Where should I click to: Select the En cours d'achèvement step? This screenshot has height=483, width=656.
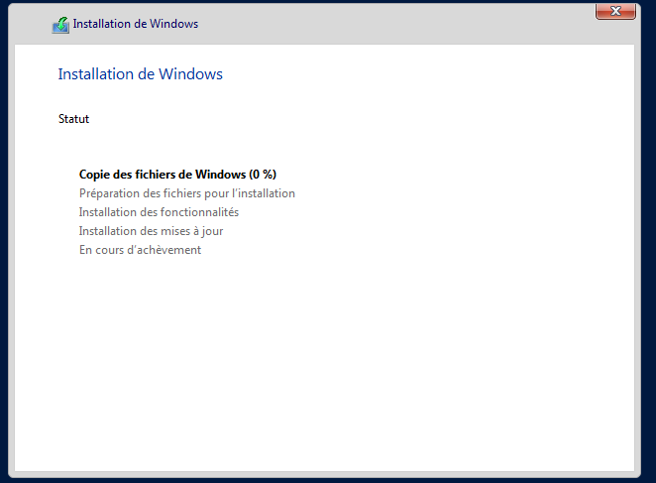coord(140,250)
